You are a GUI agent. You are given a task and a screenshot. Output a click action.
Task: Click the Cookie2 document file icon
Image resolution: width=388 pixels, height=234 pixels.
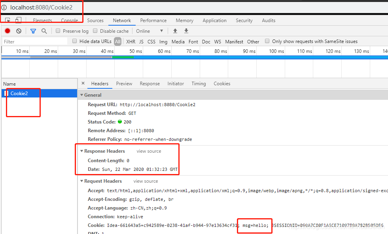(x=6, y=93)
